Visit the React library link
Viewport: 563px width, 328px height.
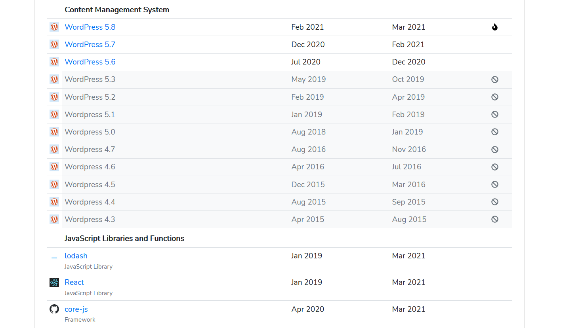click(74, 282)
